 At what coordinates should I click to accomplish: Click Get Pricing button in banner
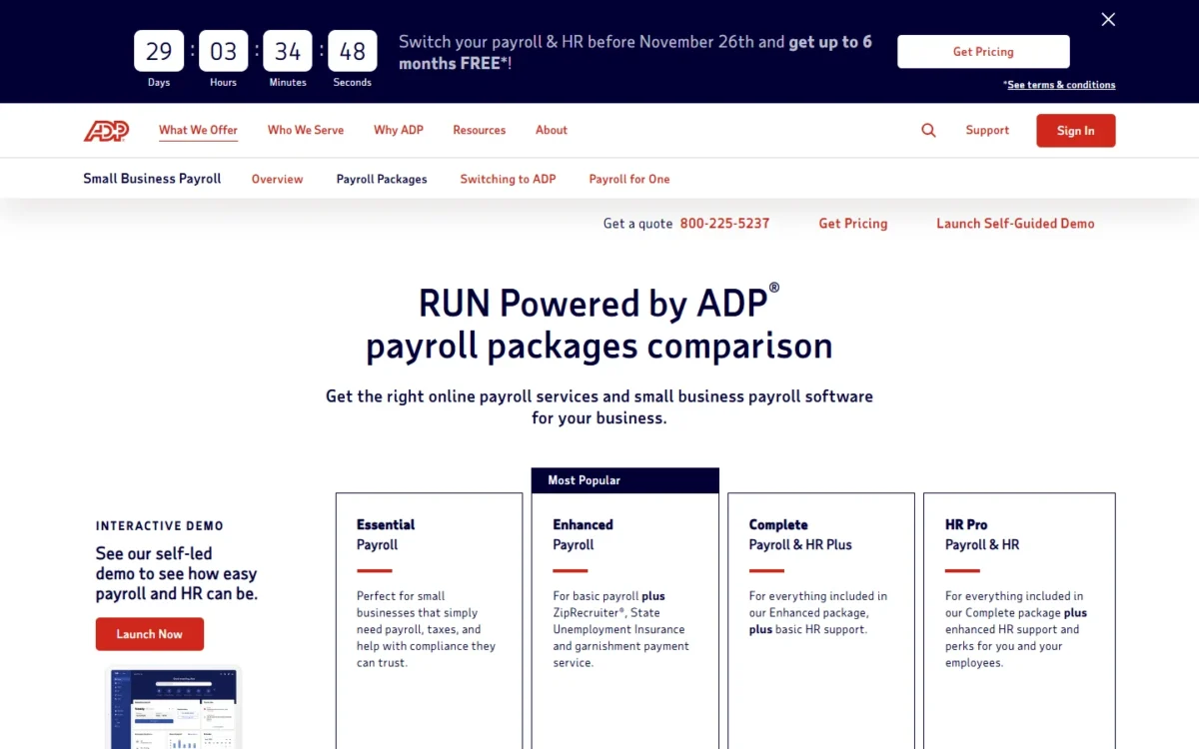click(983, 52)
